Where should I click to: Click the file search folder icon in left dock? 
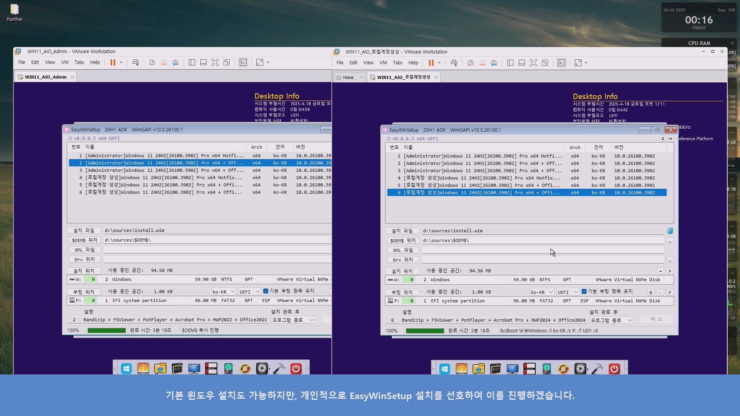pos(160,369)
